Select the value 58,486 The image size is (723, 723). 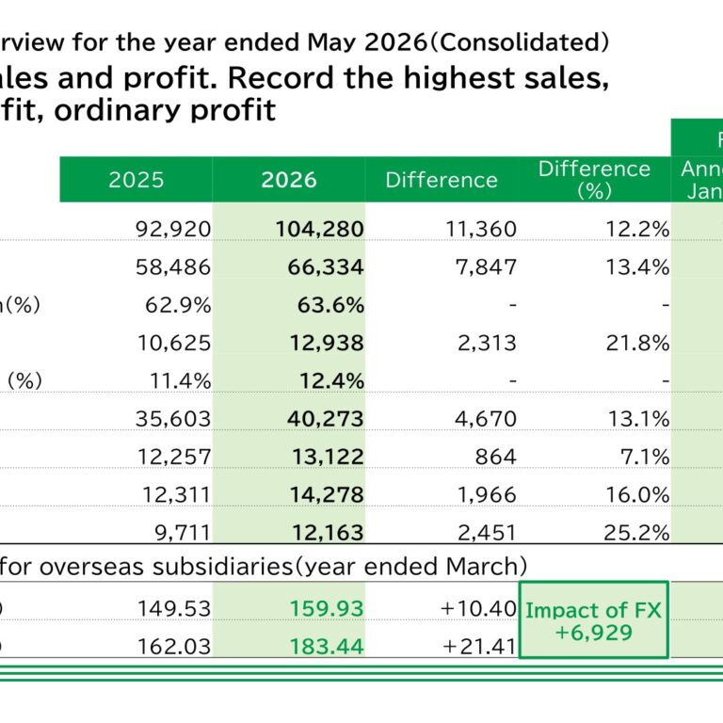point(173,267)
